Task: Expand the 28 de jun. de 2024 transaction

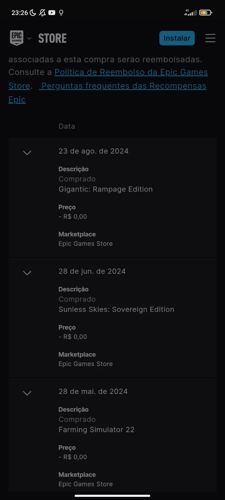Action: [x=27, y=273]
